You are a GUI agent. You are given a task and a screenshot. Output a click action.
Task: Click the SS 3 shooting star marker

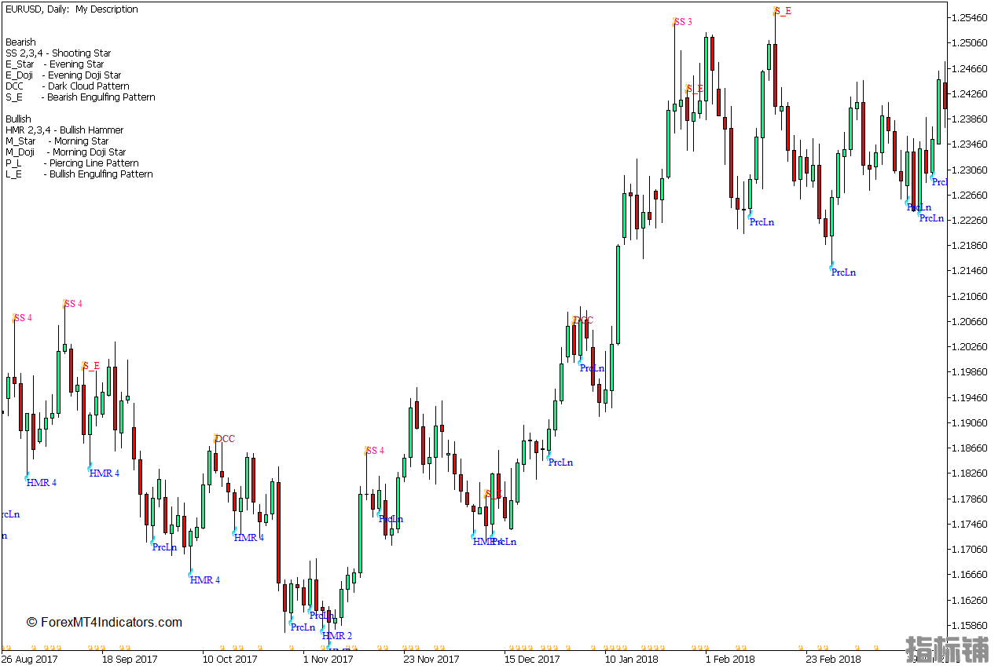[682, 22]
